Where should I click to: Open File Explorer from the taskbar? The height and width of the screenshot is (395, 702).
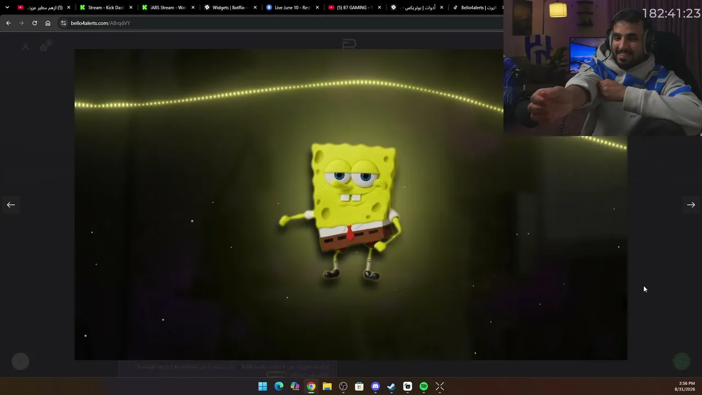tap(327, 387)
